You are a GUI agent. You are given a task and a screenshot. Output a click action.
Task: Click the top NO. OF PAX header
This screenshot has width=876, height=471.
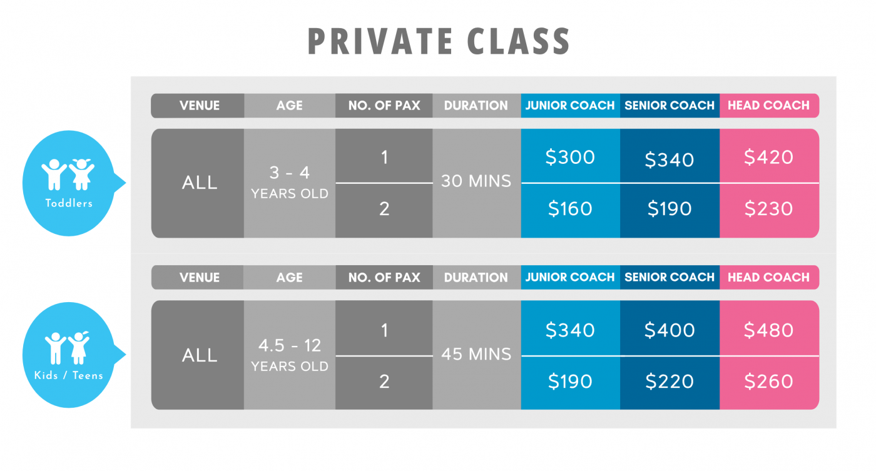pyautogui.click(x=384, y=106)
